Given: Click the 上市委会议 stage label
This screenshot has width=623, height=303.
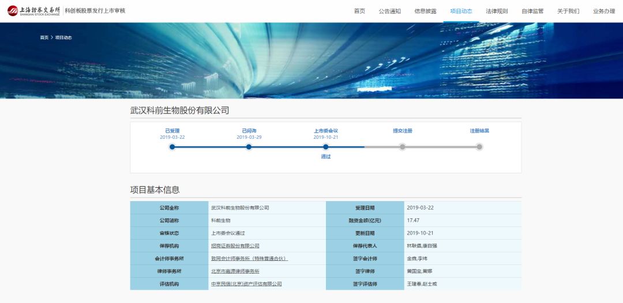Looking at the screenshot, I should (x=326, y=131).
